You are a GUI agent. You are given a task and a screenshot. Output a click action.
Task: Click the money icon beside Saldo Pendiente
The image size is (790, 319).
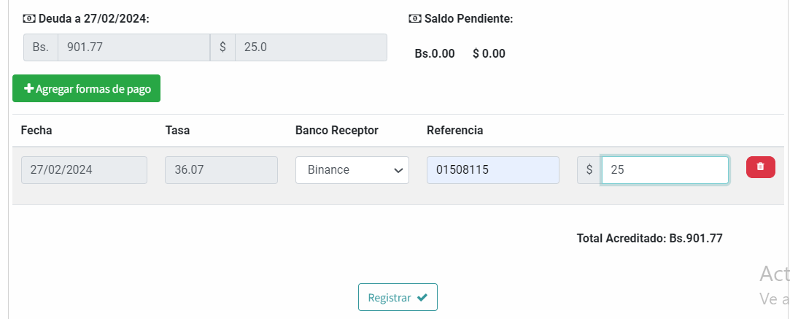414,19
